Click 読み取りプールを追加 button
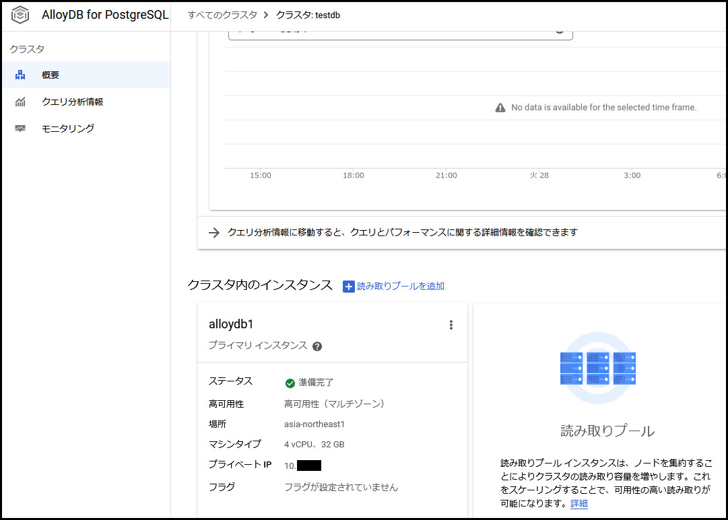The image size is (728, 520). tap(394, 286)
